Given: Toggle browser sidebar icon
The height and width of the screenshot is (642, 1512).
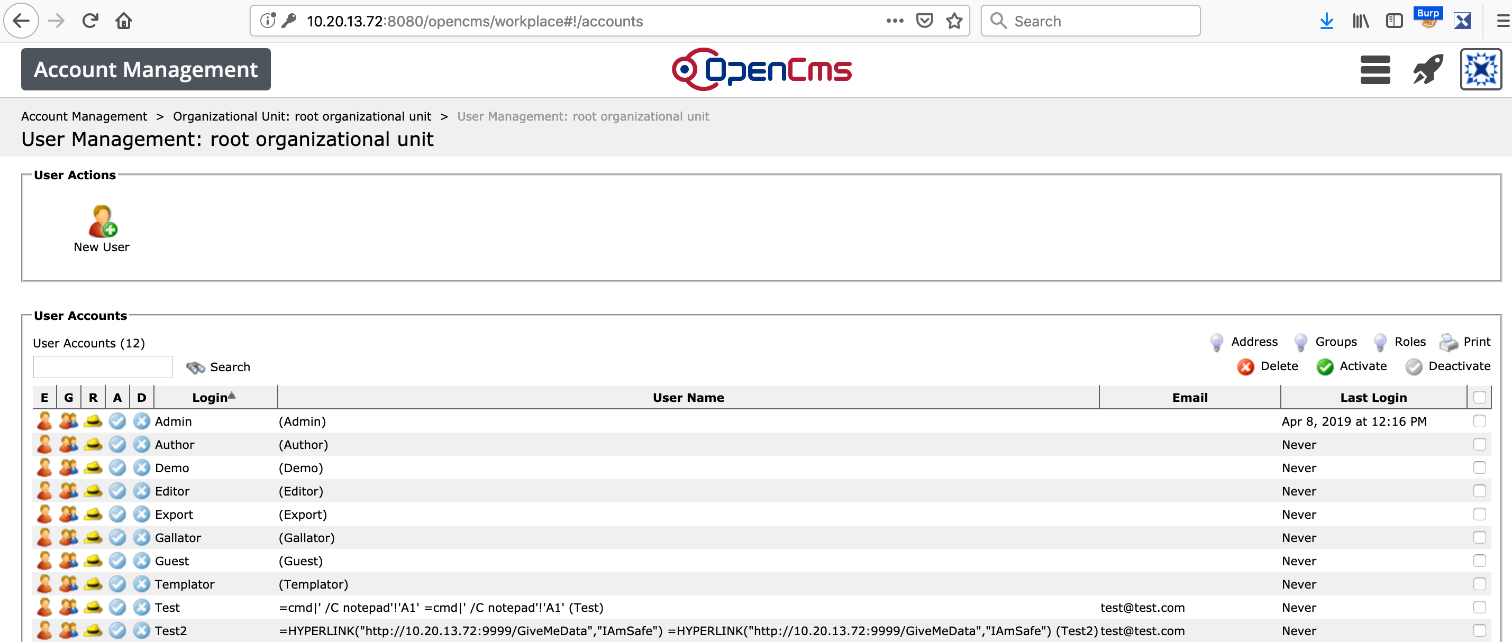Looking at the screenshot, I should (1394, 21).
